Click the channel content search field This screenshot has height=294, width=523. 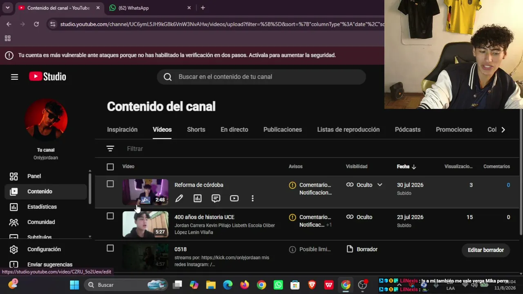(261, 77)
